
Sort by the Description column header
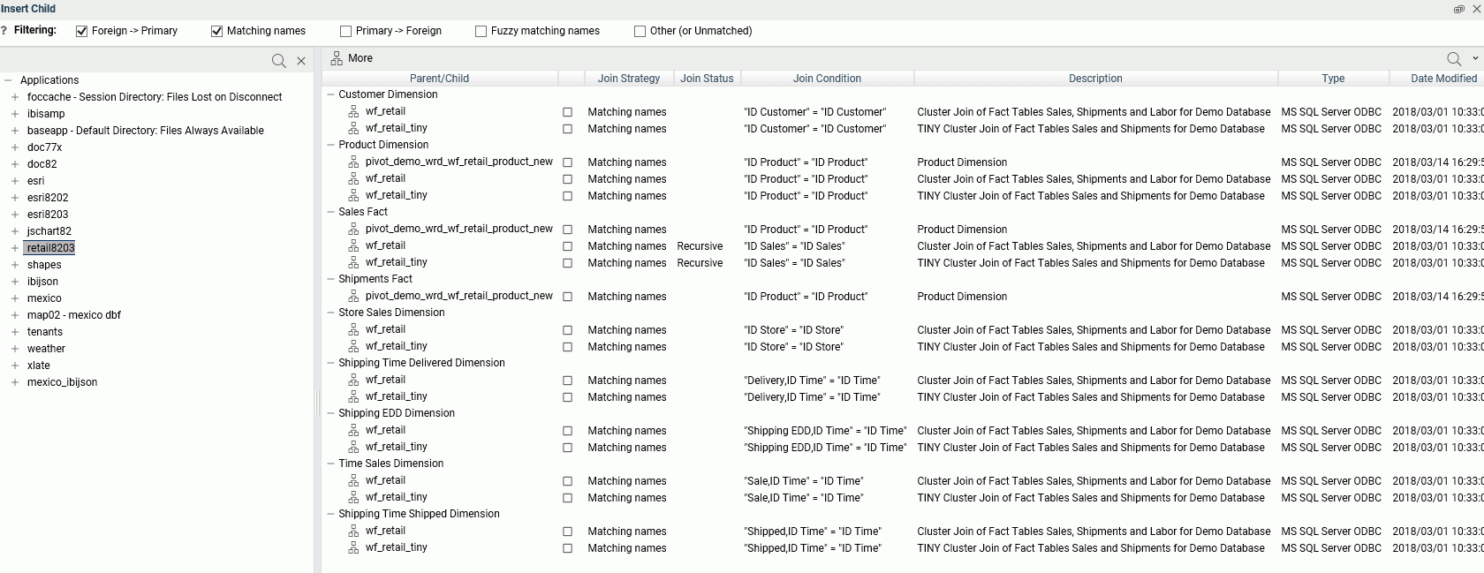pos(1095,79)
